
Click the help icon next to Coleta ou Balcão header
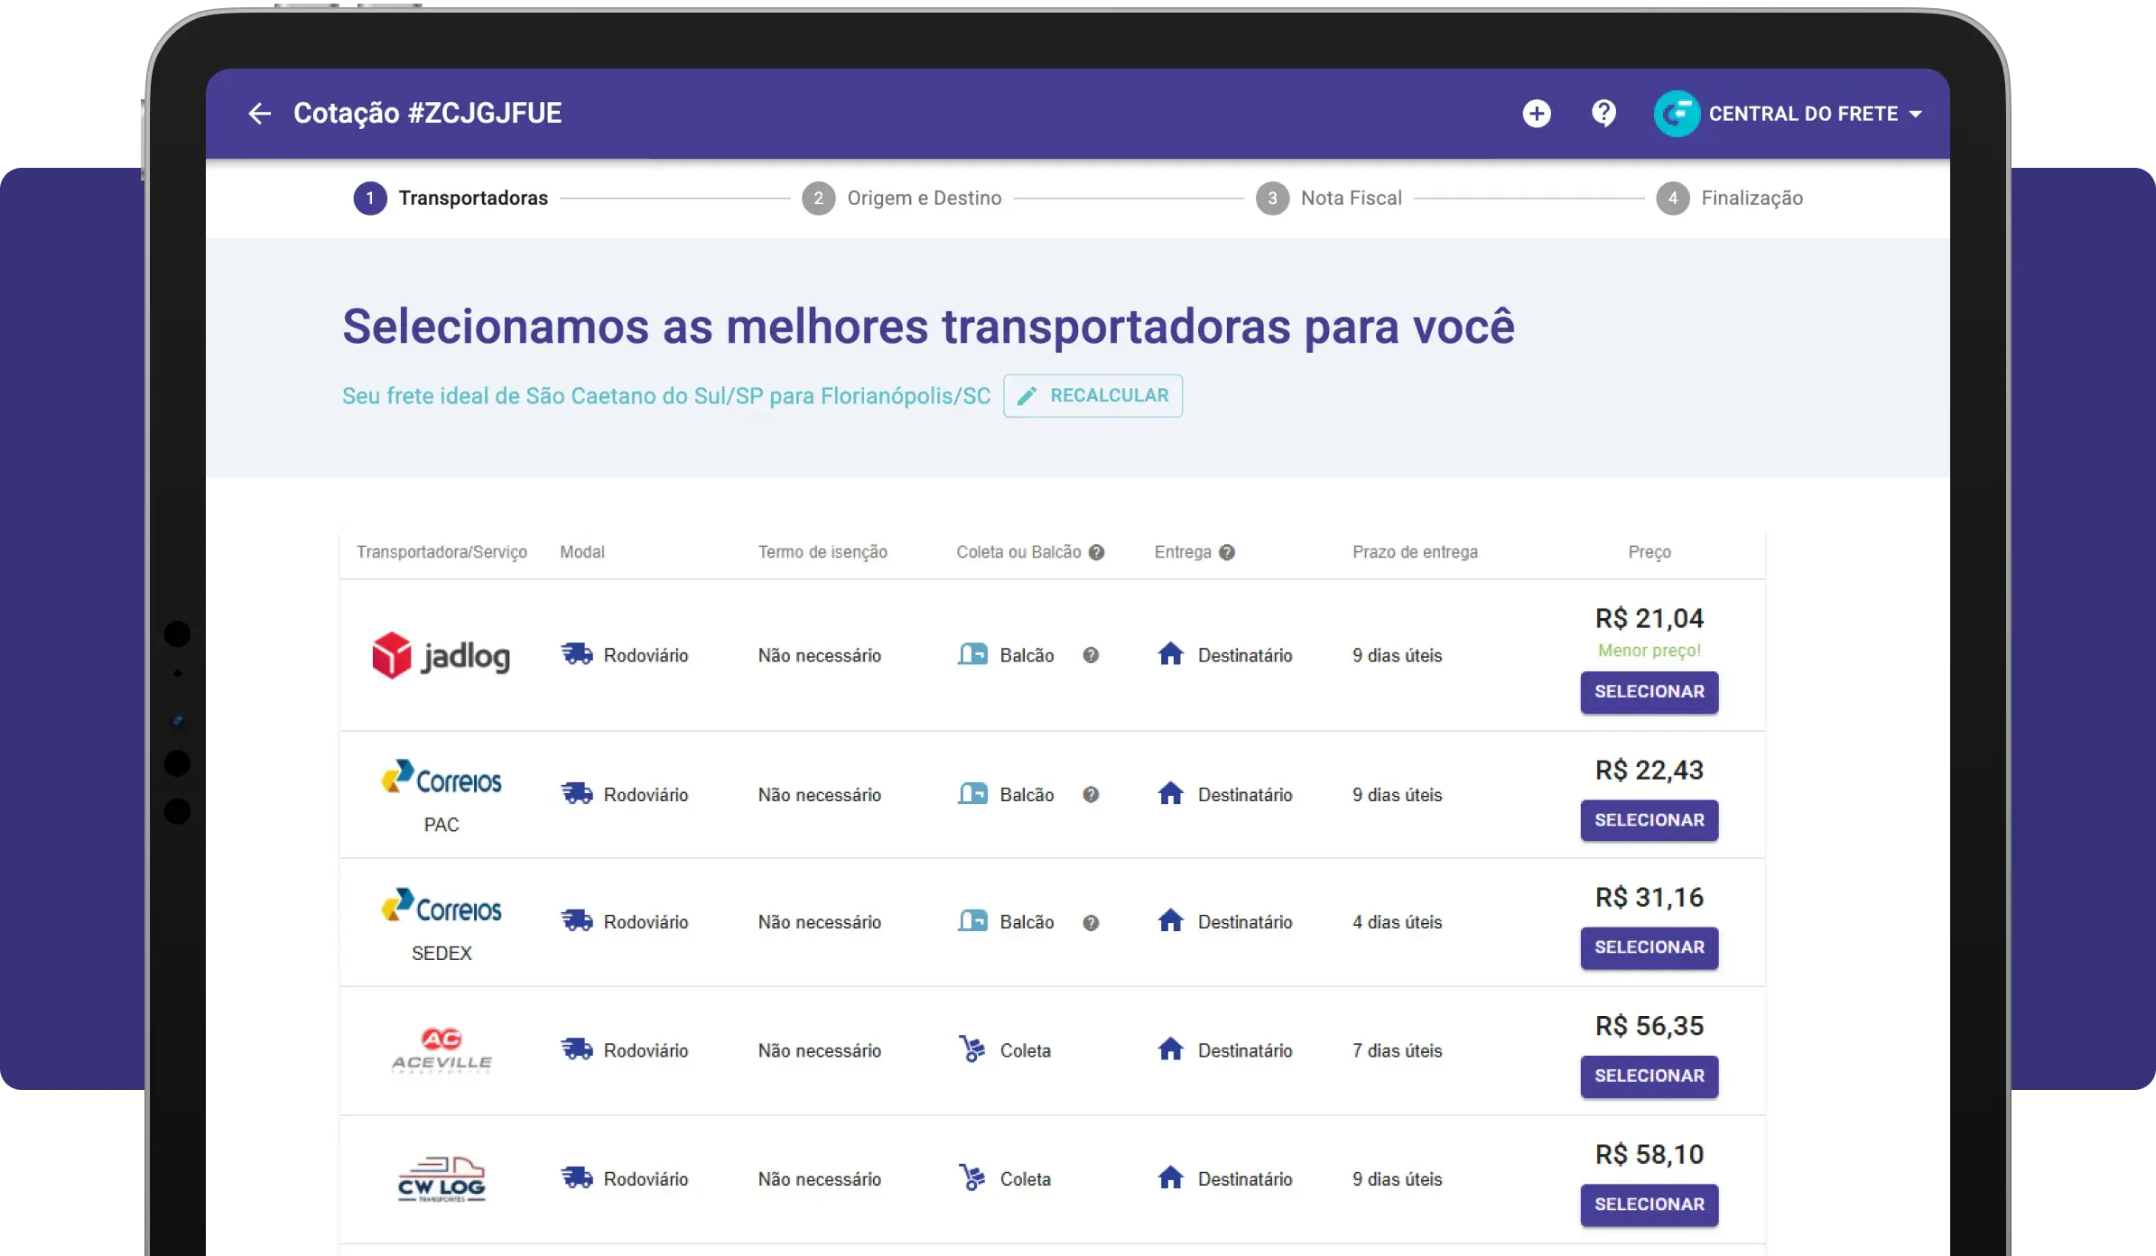point(1096,552)
